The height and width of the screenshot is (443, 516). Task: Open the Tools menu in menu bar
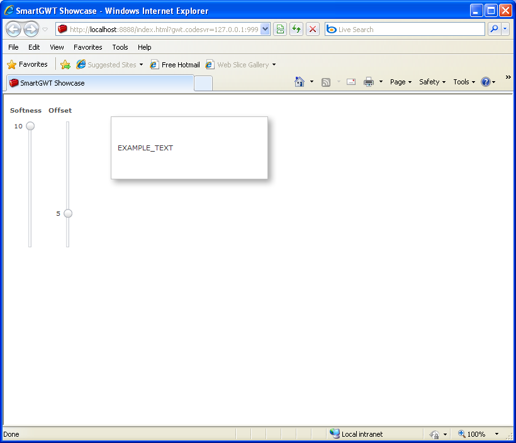(120, 47)
